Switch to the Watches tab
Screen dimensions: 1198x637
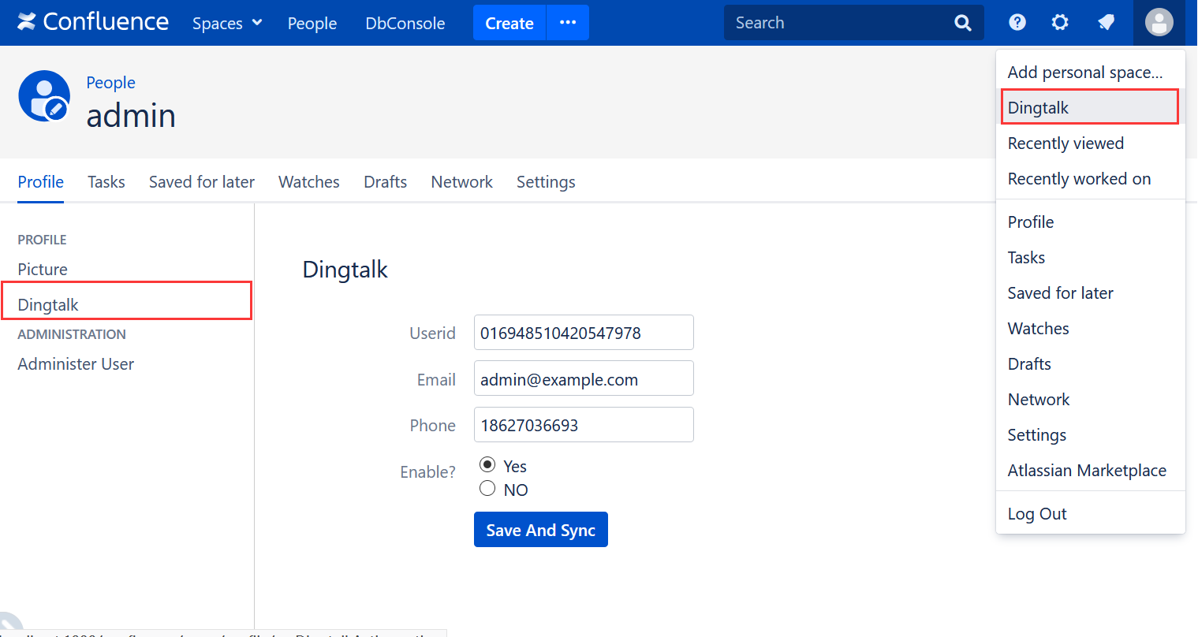[309, 182]
